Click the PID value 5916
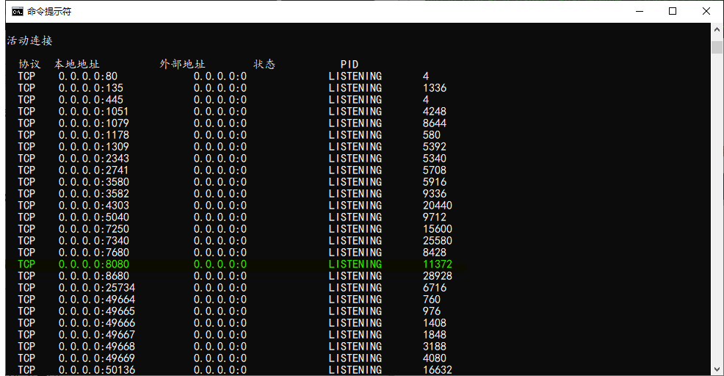Screen dimensions: 724x376 point(435,182)
